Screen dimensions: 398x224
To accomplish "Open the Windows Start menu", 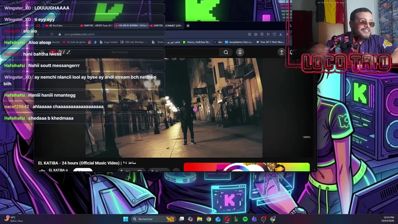I will [126, 219].
